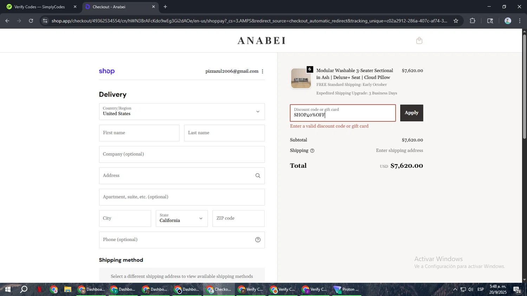Click the Shop logo
Viewport: 527px width, 296px height.
click(107, 71)
